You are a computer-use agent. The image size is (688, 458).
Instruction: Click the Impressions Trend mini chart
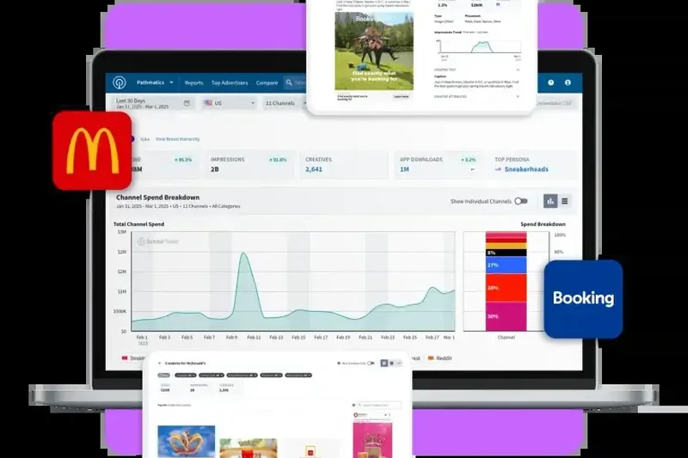pos(479,46)
